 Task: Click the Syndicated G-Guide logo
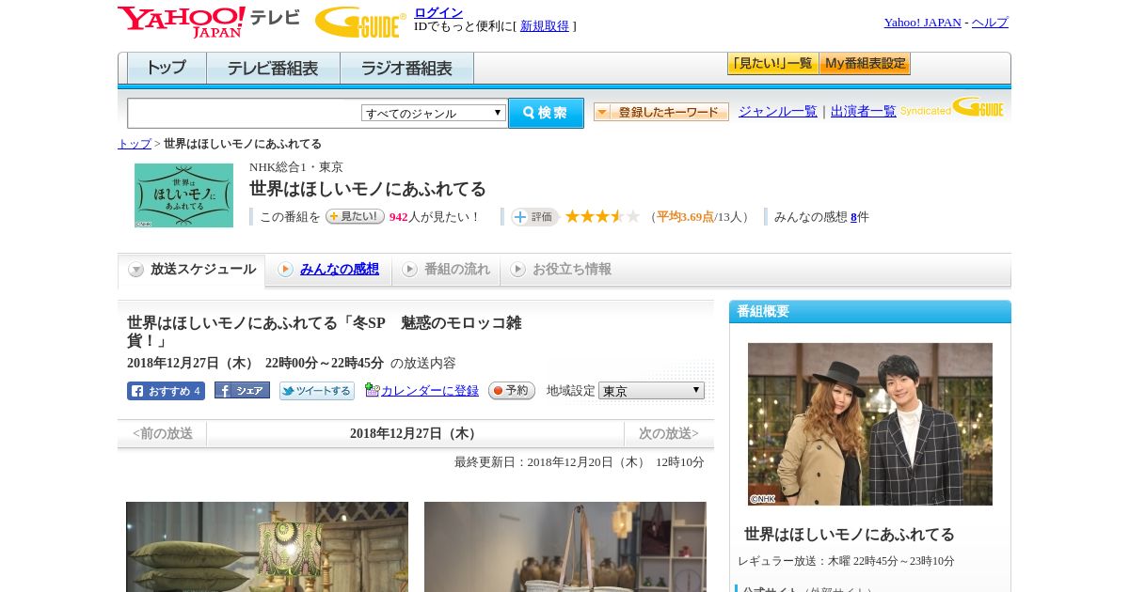(952, 108)
